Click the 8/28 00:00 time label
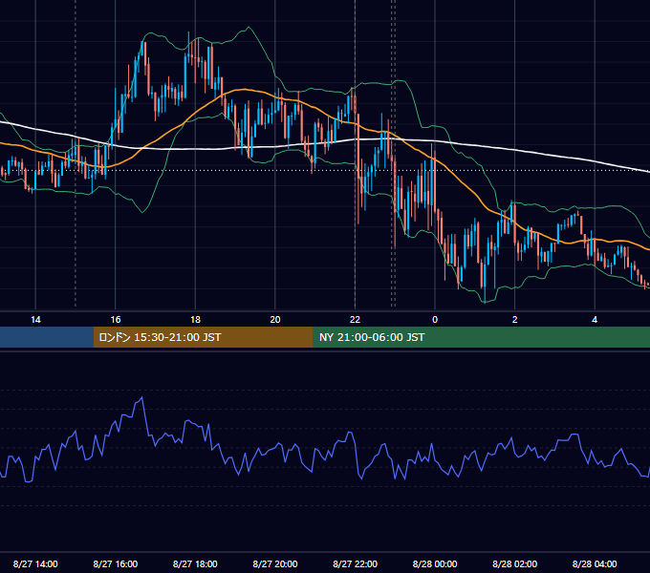650x573 pixels. tap(435, 563)
